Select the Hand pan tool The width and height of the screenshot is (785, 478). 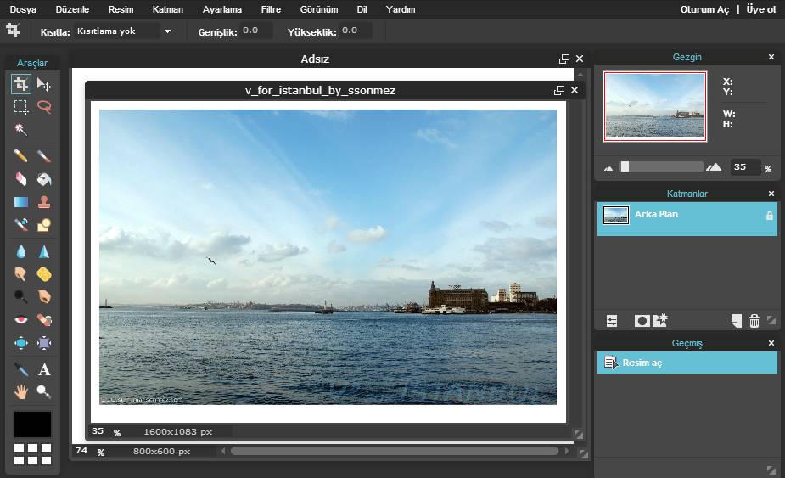click(x=21, y=391)
